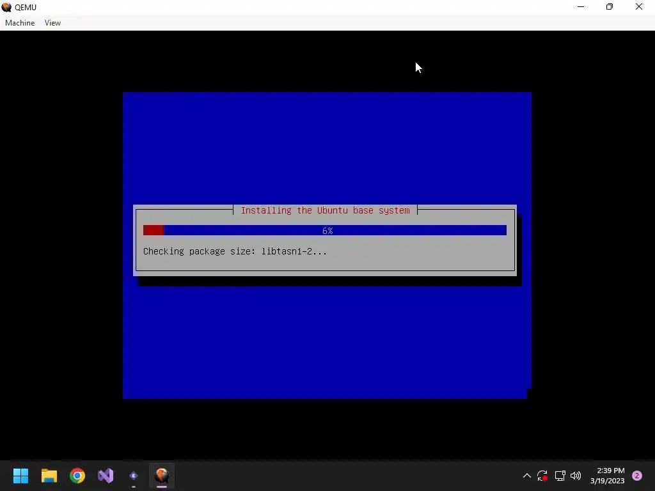Image resolution: width=655 pixels, height=491 pixels.
Task: Open the clock showing 2:39 PM
Action: (x=608, y=476)
